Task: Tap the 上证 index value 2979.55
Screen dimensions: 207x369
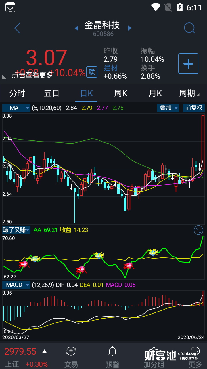Action: point(20,351)
